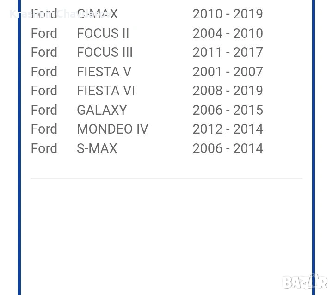This screenshot has height=295, width=333.
Task: Click the 2006 - 2014 year range
Action: point(228,148)
